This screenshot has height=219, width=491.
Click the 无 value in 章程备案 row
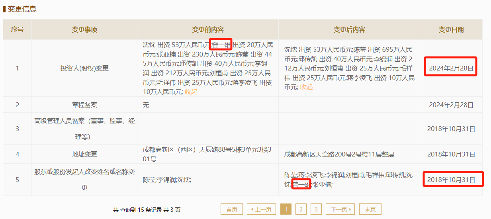tap(146, 105)
